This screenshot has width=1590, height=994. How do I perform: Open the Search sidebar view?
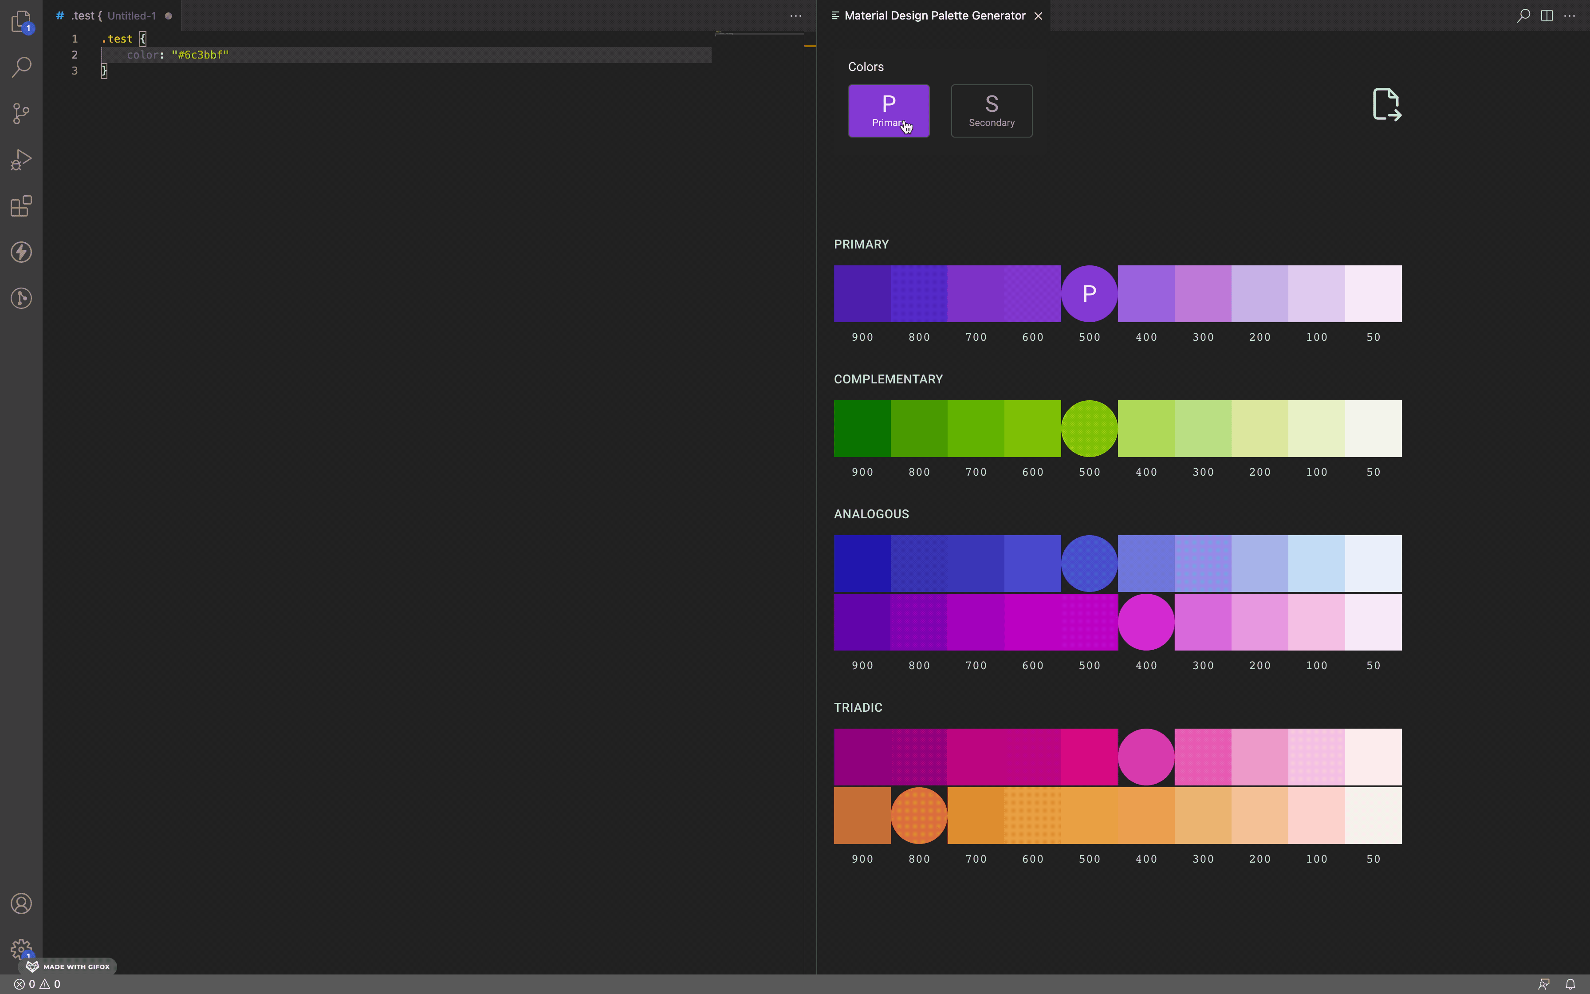pos(21,67)
